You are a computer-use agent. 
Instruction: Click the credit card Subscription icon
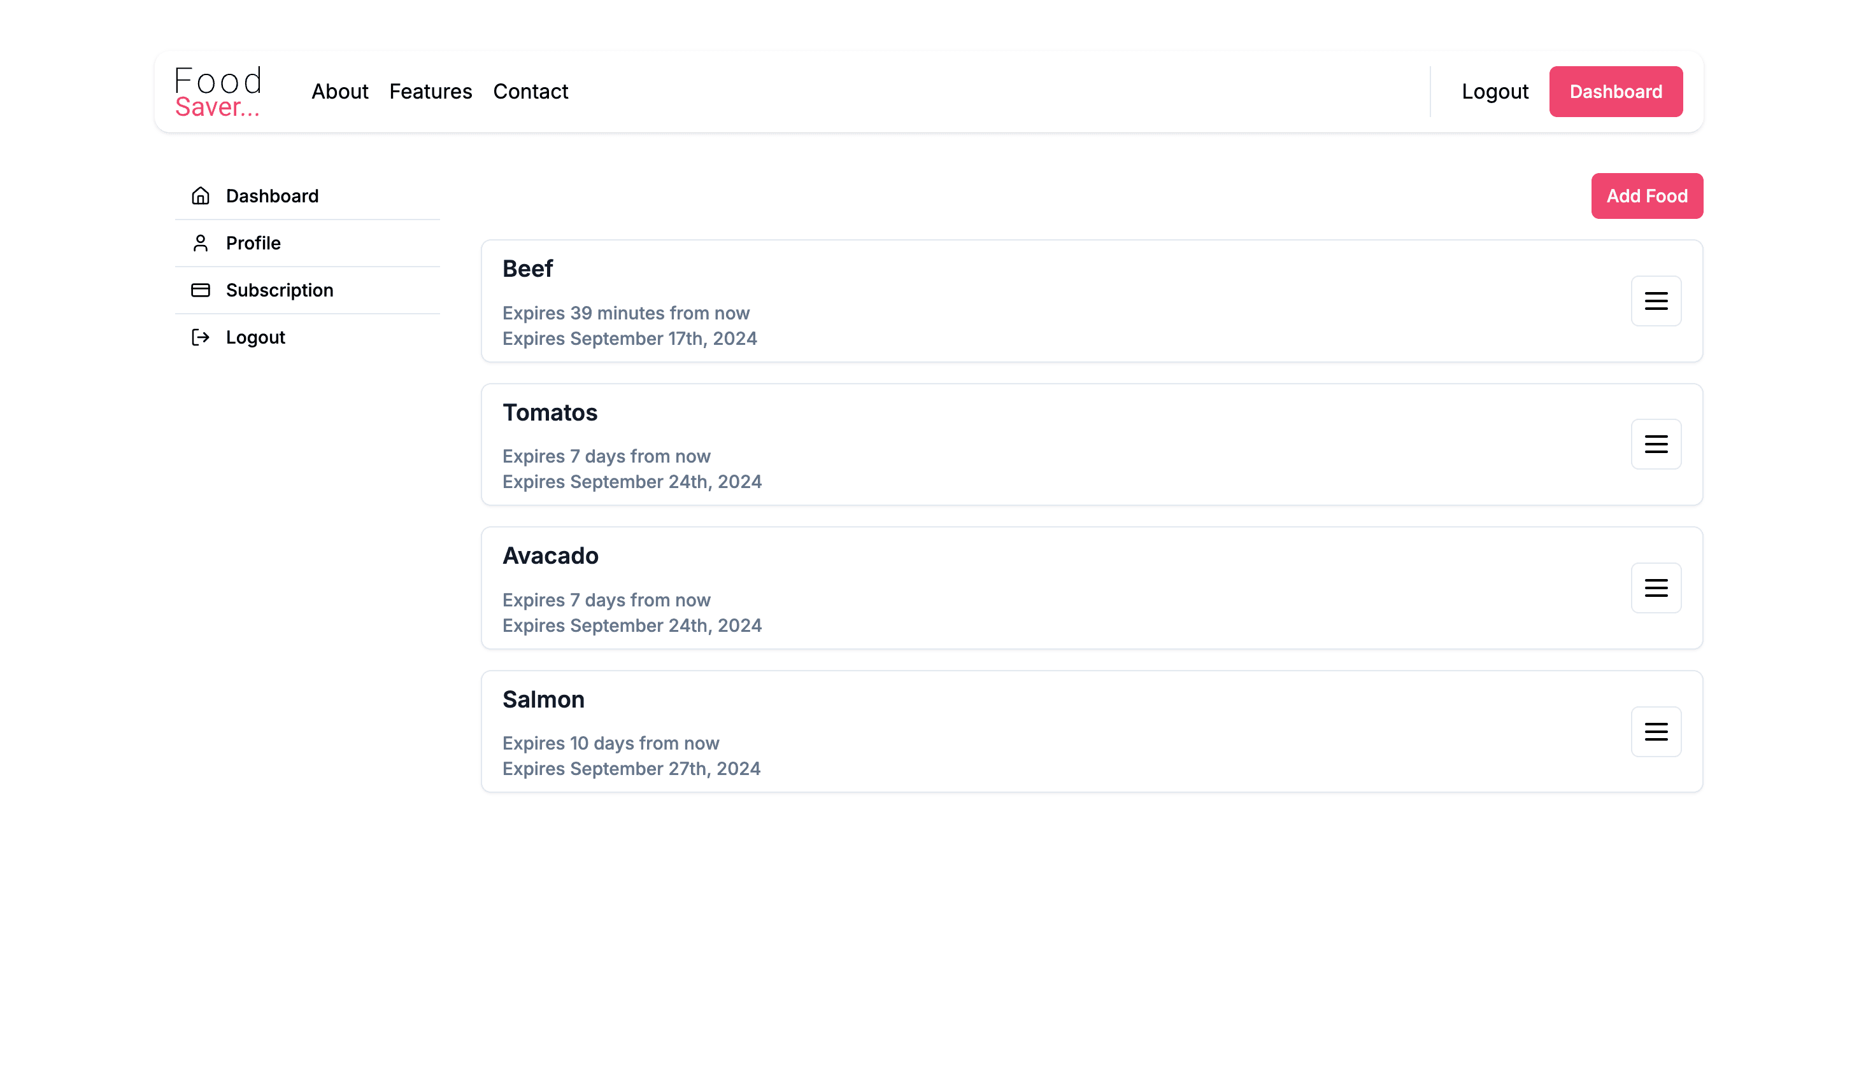(x=201, y=290)
